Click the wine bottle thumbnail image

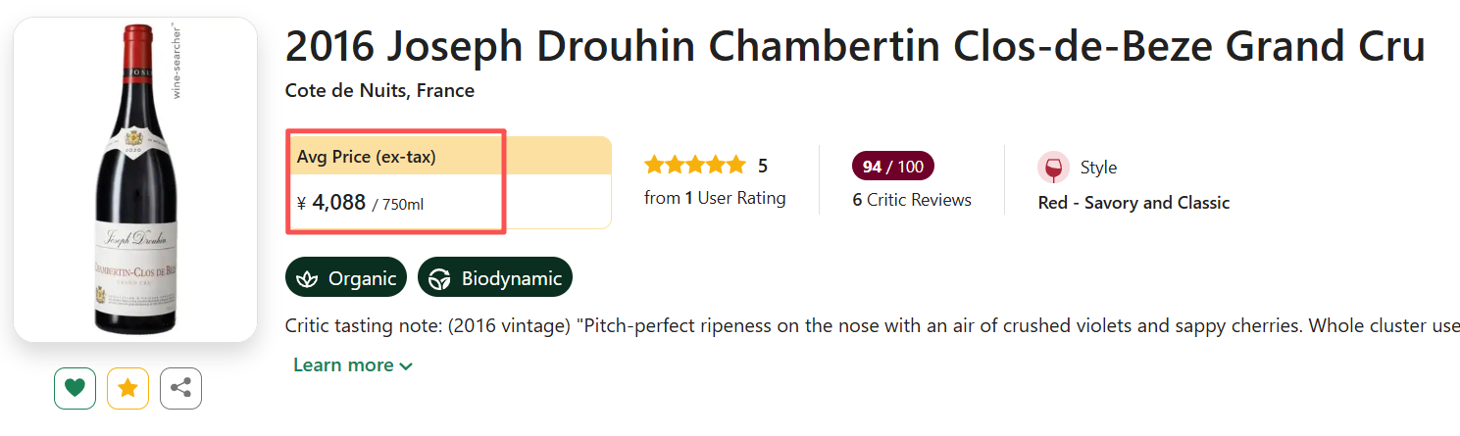pyautogui.click(x=135, y=179)
